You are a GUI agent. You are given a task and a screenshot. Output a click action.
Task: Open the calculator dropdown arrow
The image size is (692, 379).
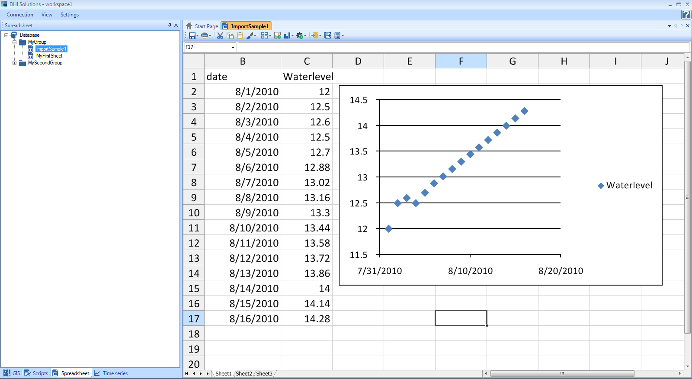click(x=343, y=36)
